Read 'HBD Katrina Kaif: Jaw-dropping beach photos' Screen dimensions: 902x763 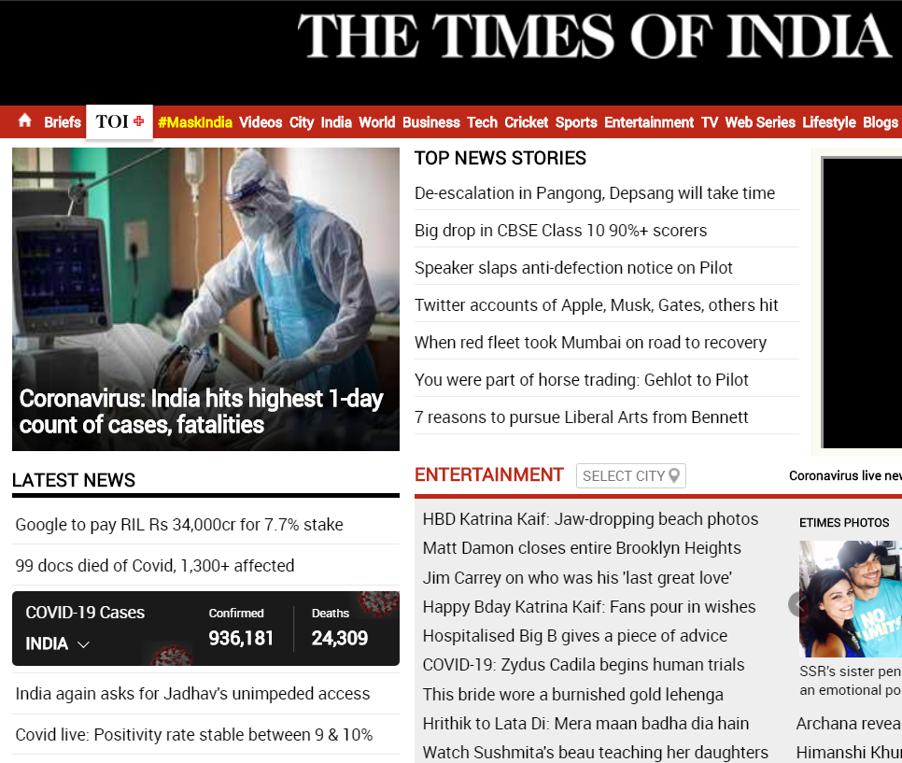pyautogui.click(x=590, y=519)
